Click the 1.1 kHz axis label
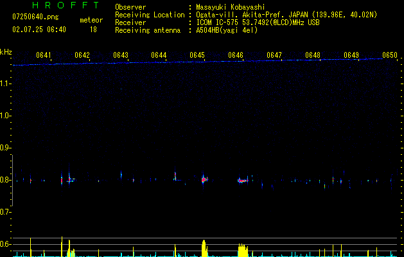 pyautogui.click(x=5, y=84)
